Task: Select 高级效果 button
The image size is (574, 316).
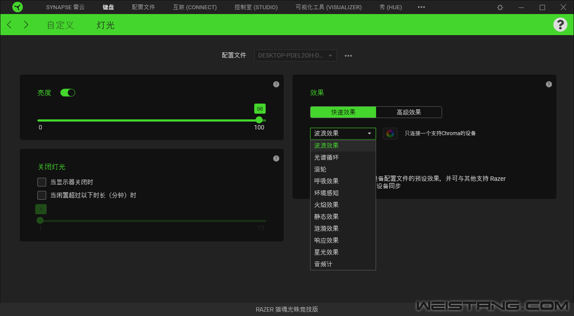Action: 409,112
